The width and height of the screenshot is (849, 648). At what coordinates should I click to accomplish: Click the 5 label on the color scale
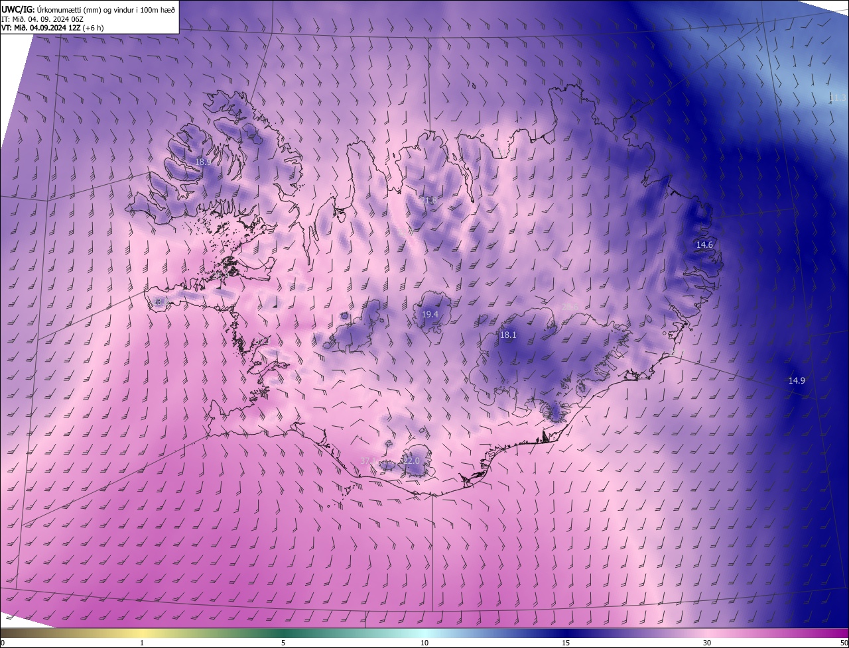coord(283,643)
